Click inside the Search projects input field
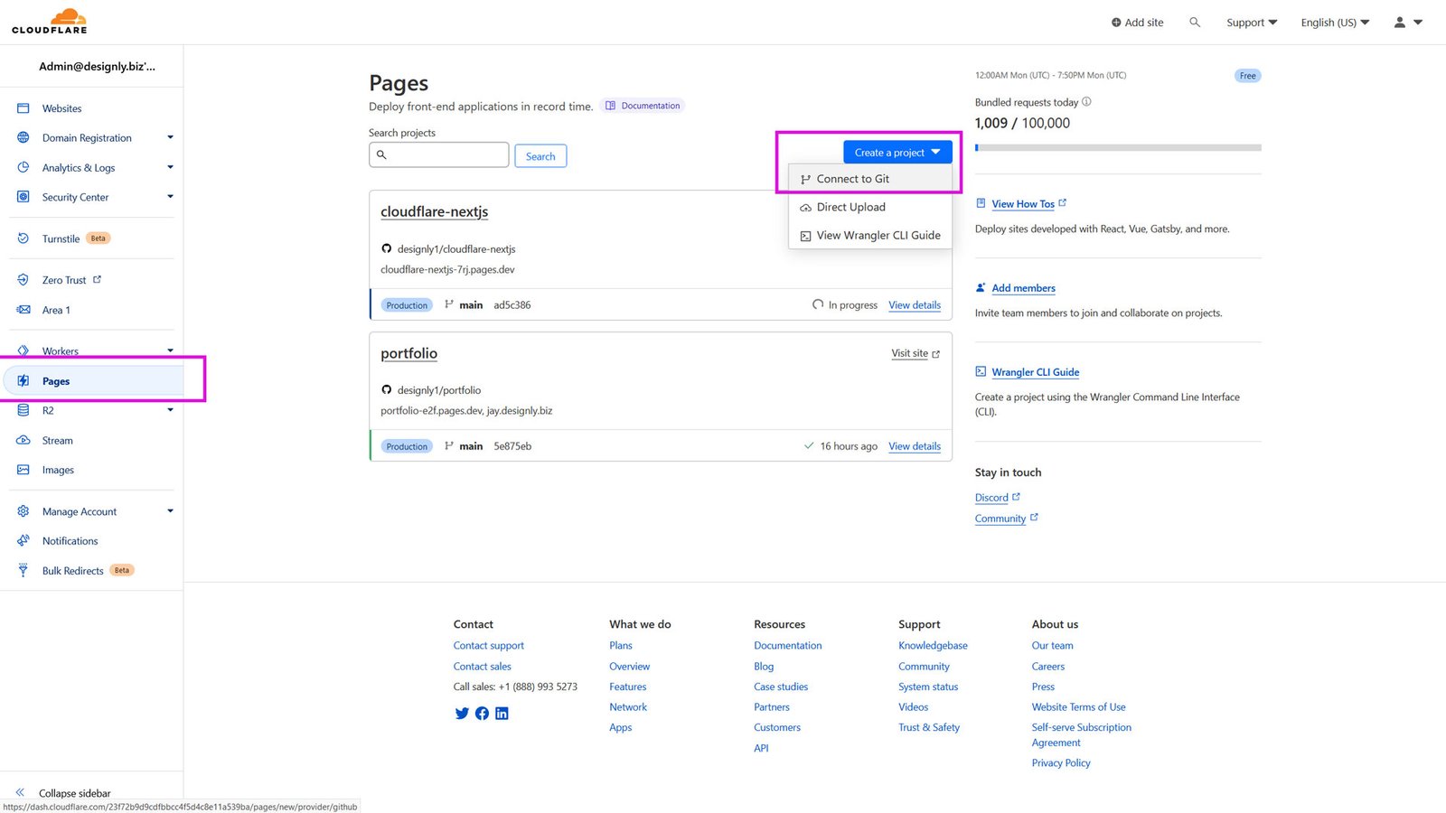The width and height of the screenshot is (1446, 813). [x=438, y=154]
